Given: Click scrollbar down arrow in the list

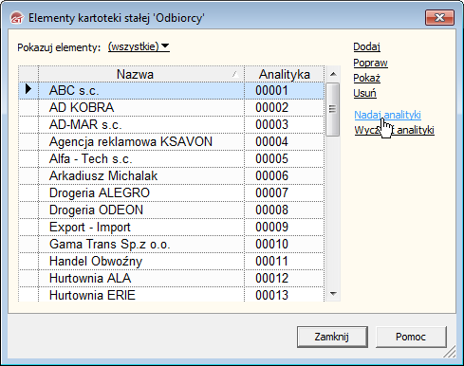Looking at the screenshot, I should coord(333,294).
